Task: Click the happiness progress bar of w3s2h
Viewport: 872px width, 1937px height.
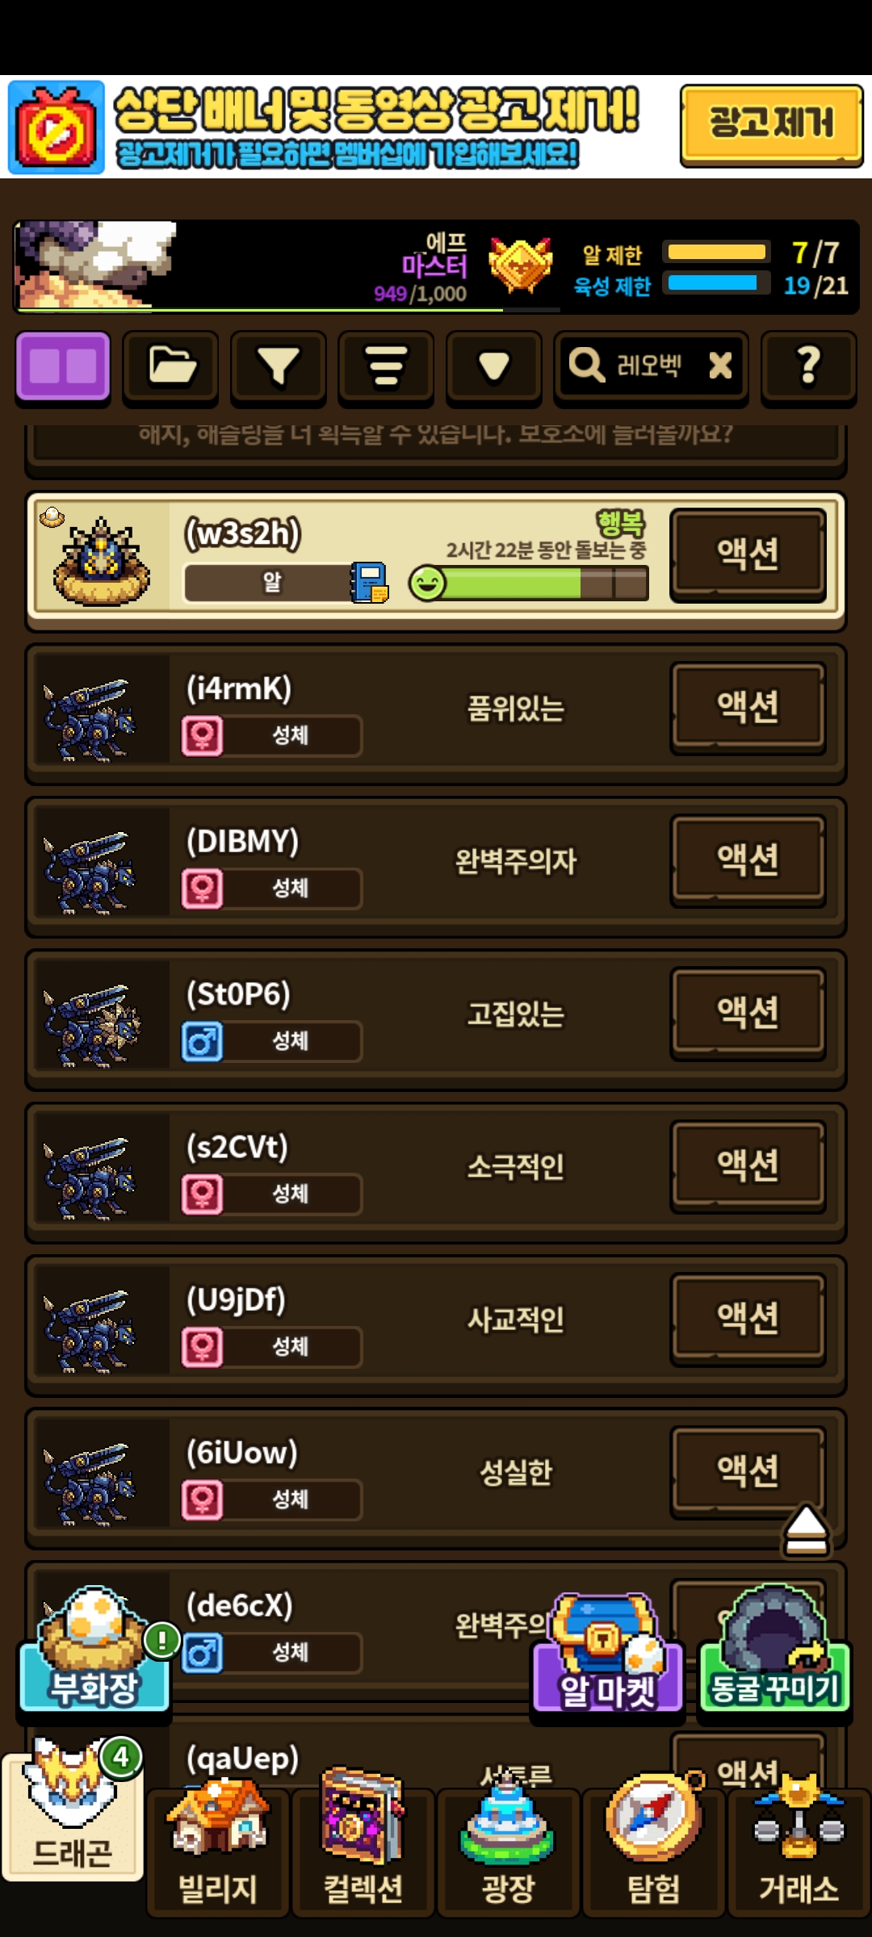Action: point(529,583)
